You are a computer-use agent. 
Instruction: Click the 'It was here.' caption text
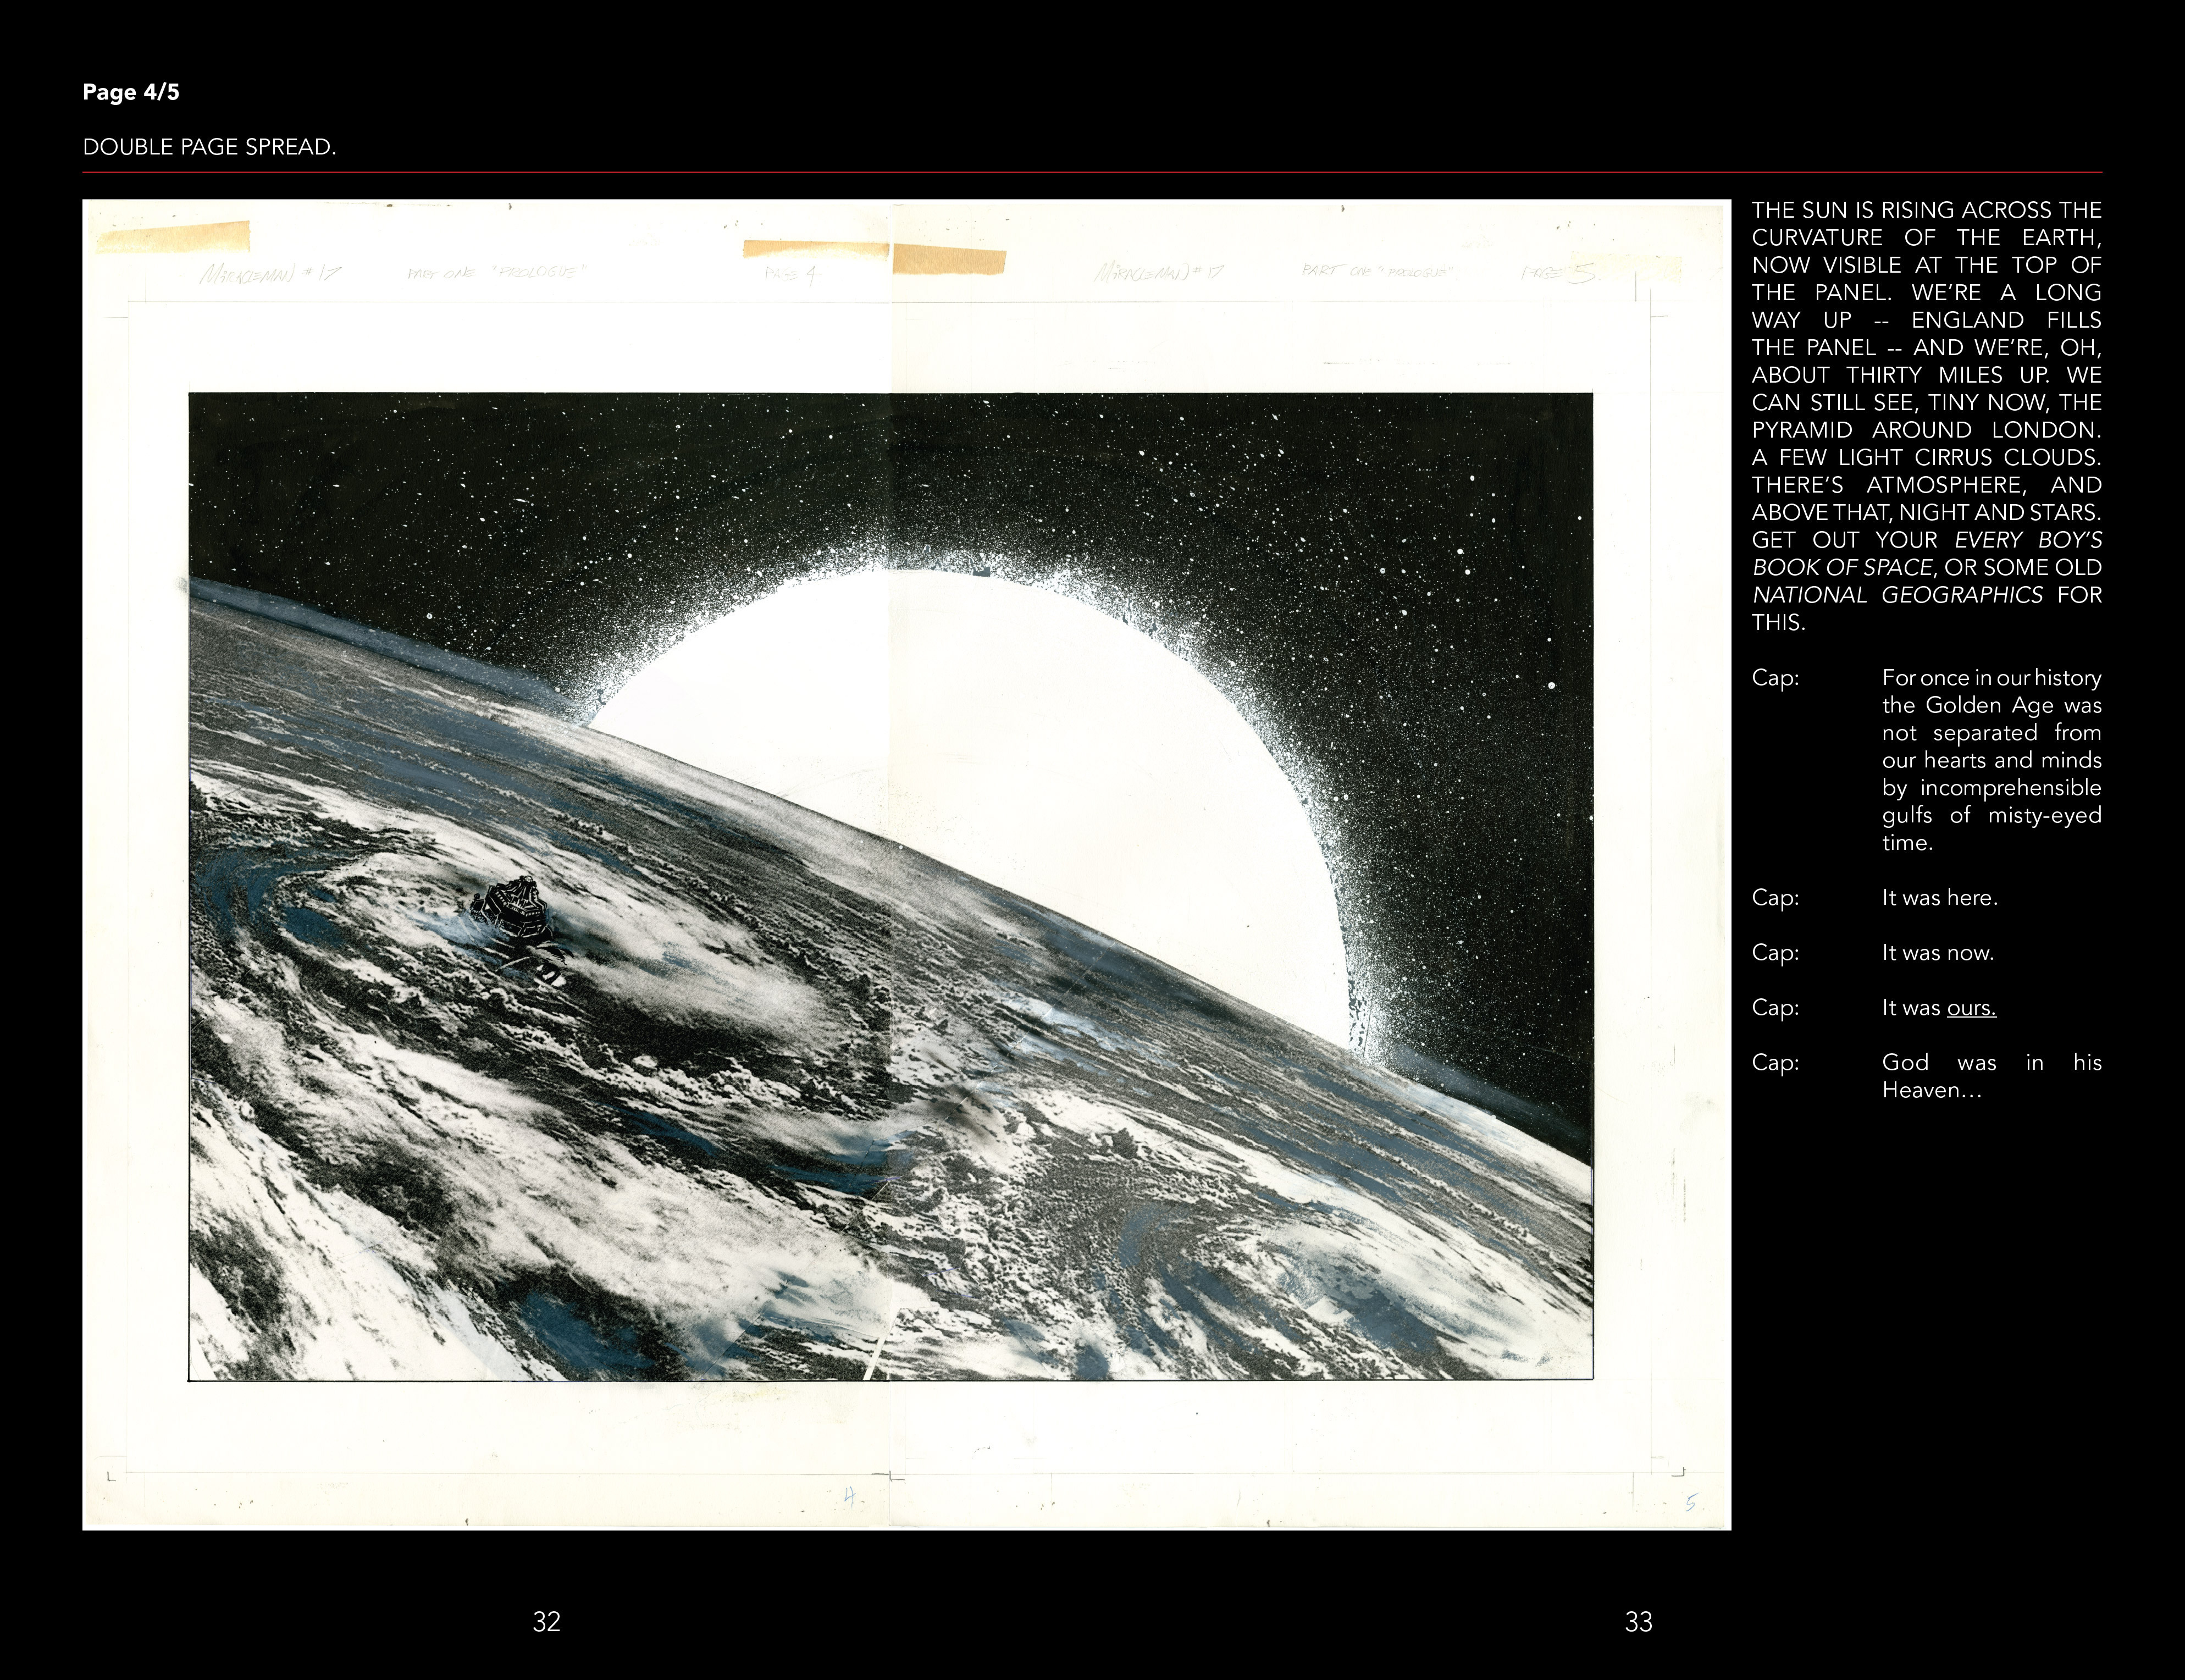[1939, 897]
